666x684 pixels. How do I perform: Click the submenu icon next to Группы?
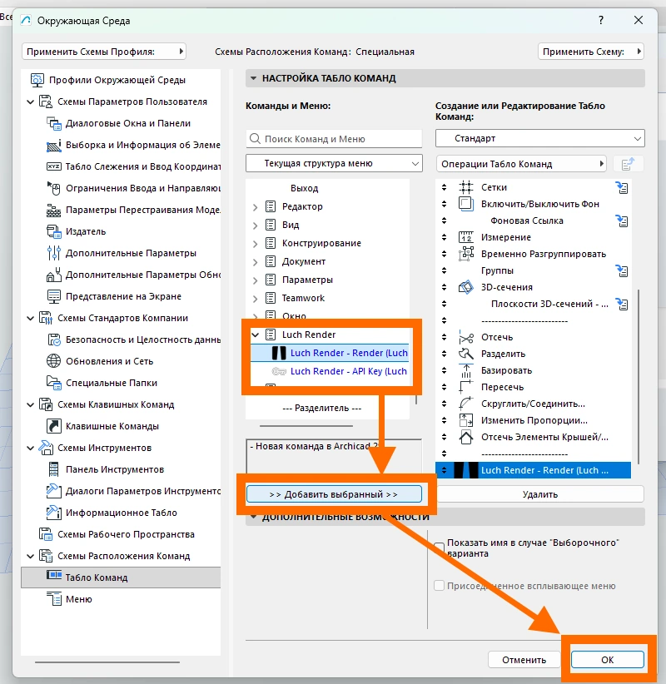click(622, 271)
